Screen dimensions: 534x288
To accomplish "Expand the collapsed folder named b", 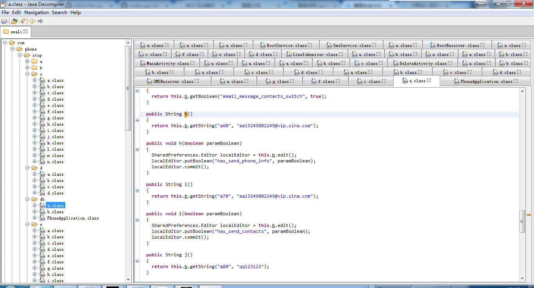I will [x=27, y=68].
